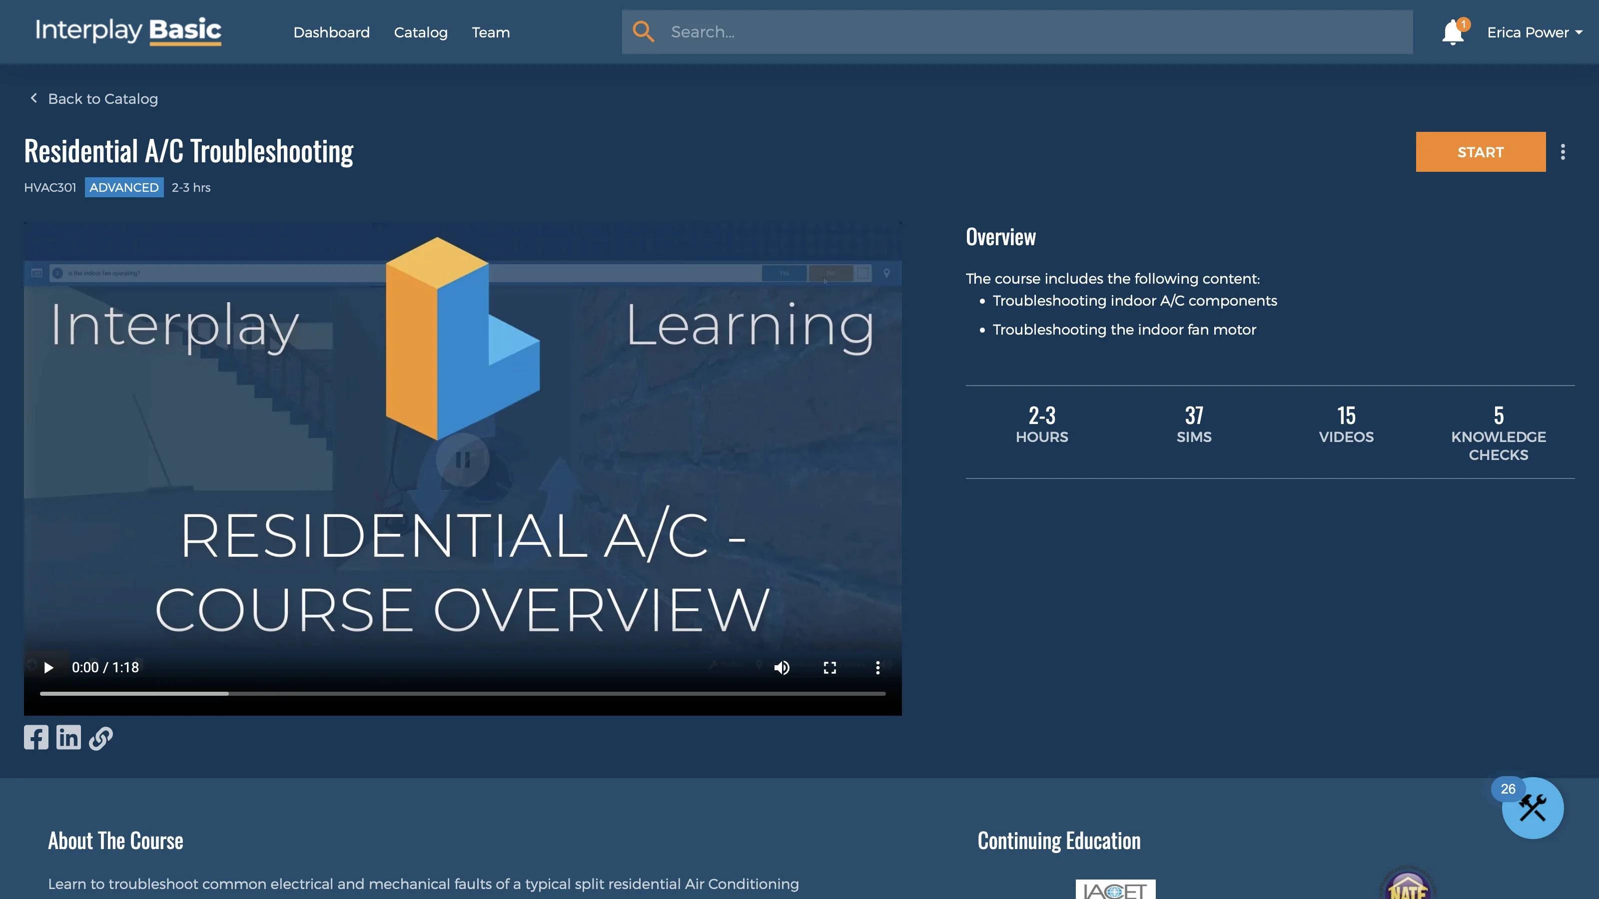The width and height of the screenshot is (1599, 899).
Task: Play the course overview video
Action: pos(48,668)
